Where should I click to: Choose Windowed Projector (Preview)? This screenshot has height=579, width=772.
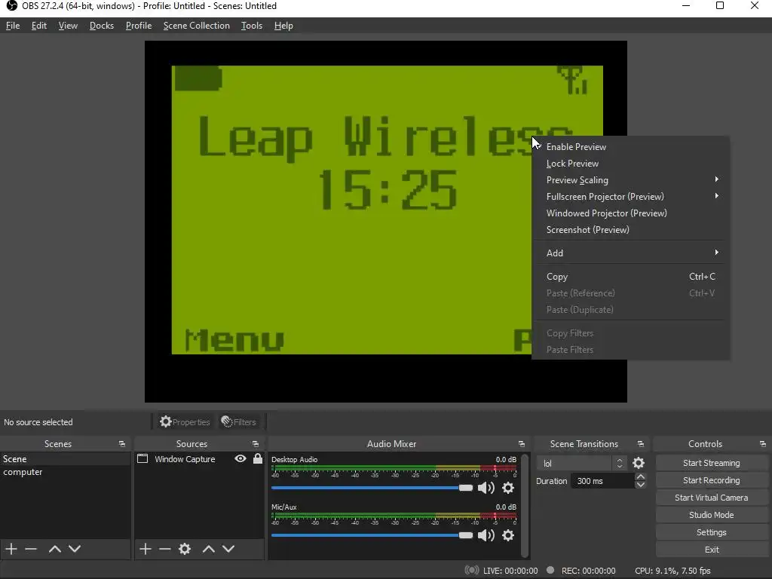pos(631,213)
